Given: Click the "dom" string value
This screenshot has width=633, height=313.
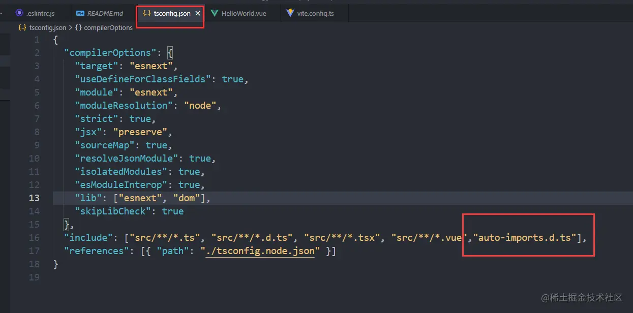Looking at the screenshot, I should click(x=187, y=198).
